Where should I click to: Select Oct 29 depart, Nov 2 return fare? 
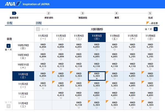point(43,47)
